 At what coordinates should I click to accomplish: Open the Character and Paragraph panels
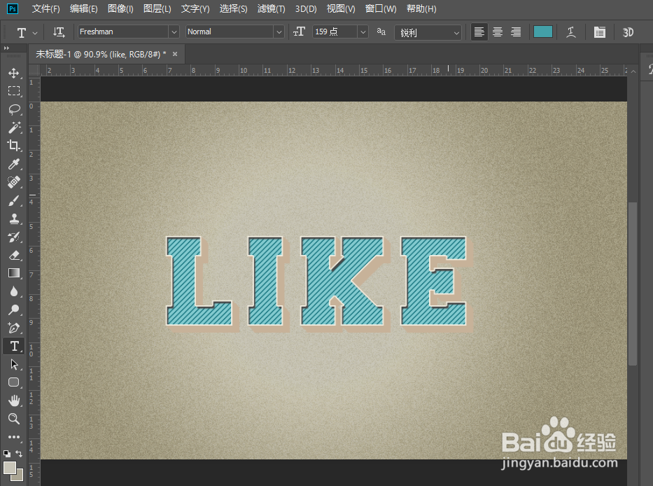[x=600, y=32]
